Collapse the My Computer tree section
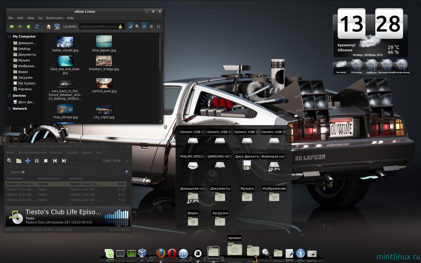The width and height of the screenshot is (421, 263). (x=10, y=36)
